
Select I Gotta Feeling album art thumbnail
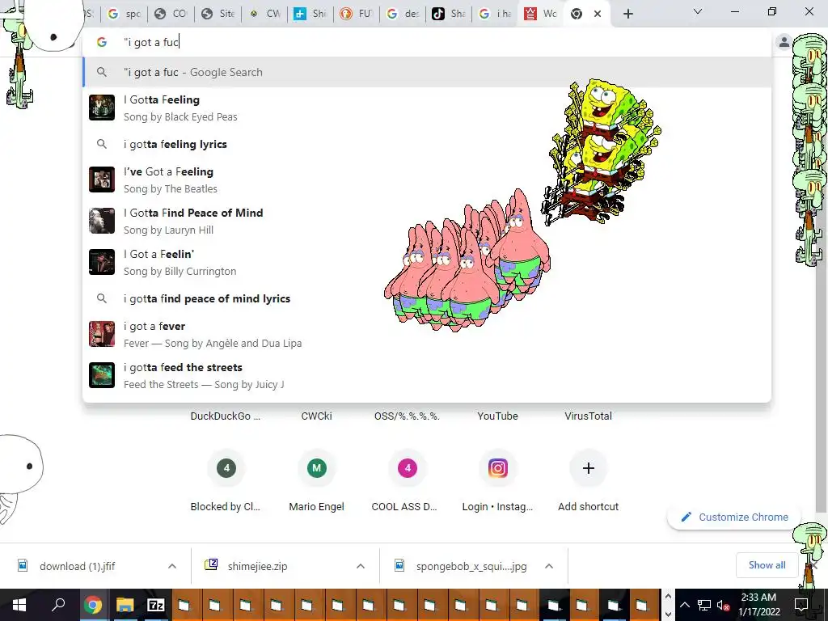(x=102, y=108)
